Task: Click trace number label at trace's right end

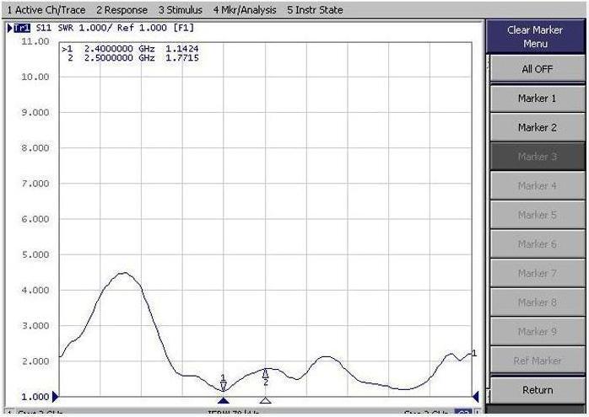Action: click(474, 353)
